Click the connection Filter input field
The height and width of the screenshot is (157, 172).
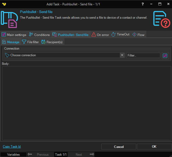pos(143,55)
